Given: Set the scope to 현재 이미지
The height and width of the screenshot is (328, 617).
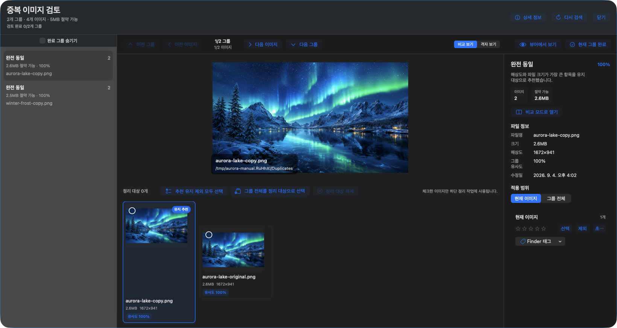Looking at the screenshot, I should pos(526,198).
